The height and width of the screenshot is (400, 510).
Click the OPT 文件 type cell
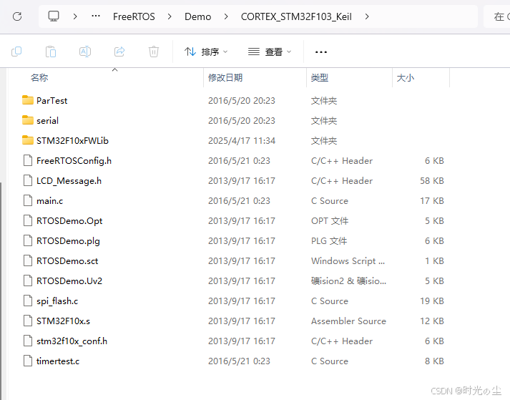[x=330, y=221]
